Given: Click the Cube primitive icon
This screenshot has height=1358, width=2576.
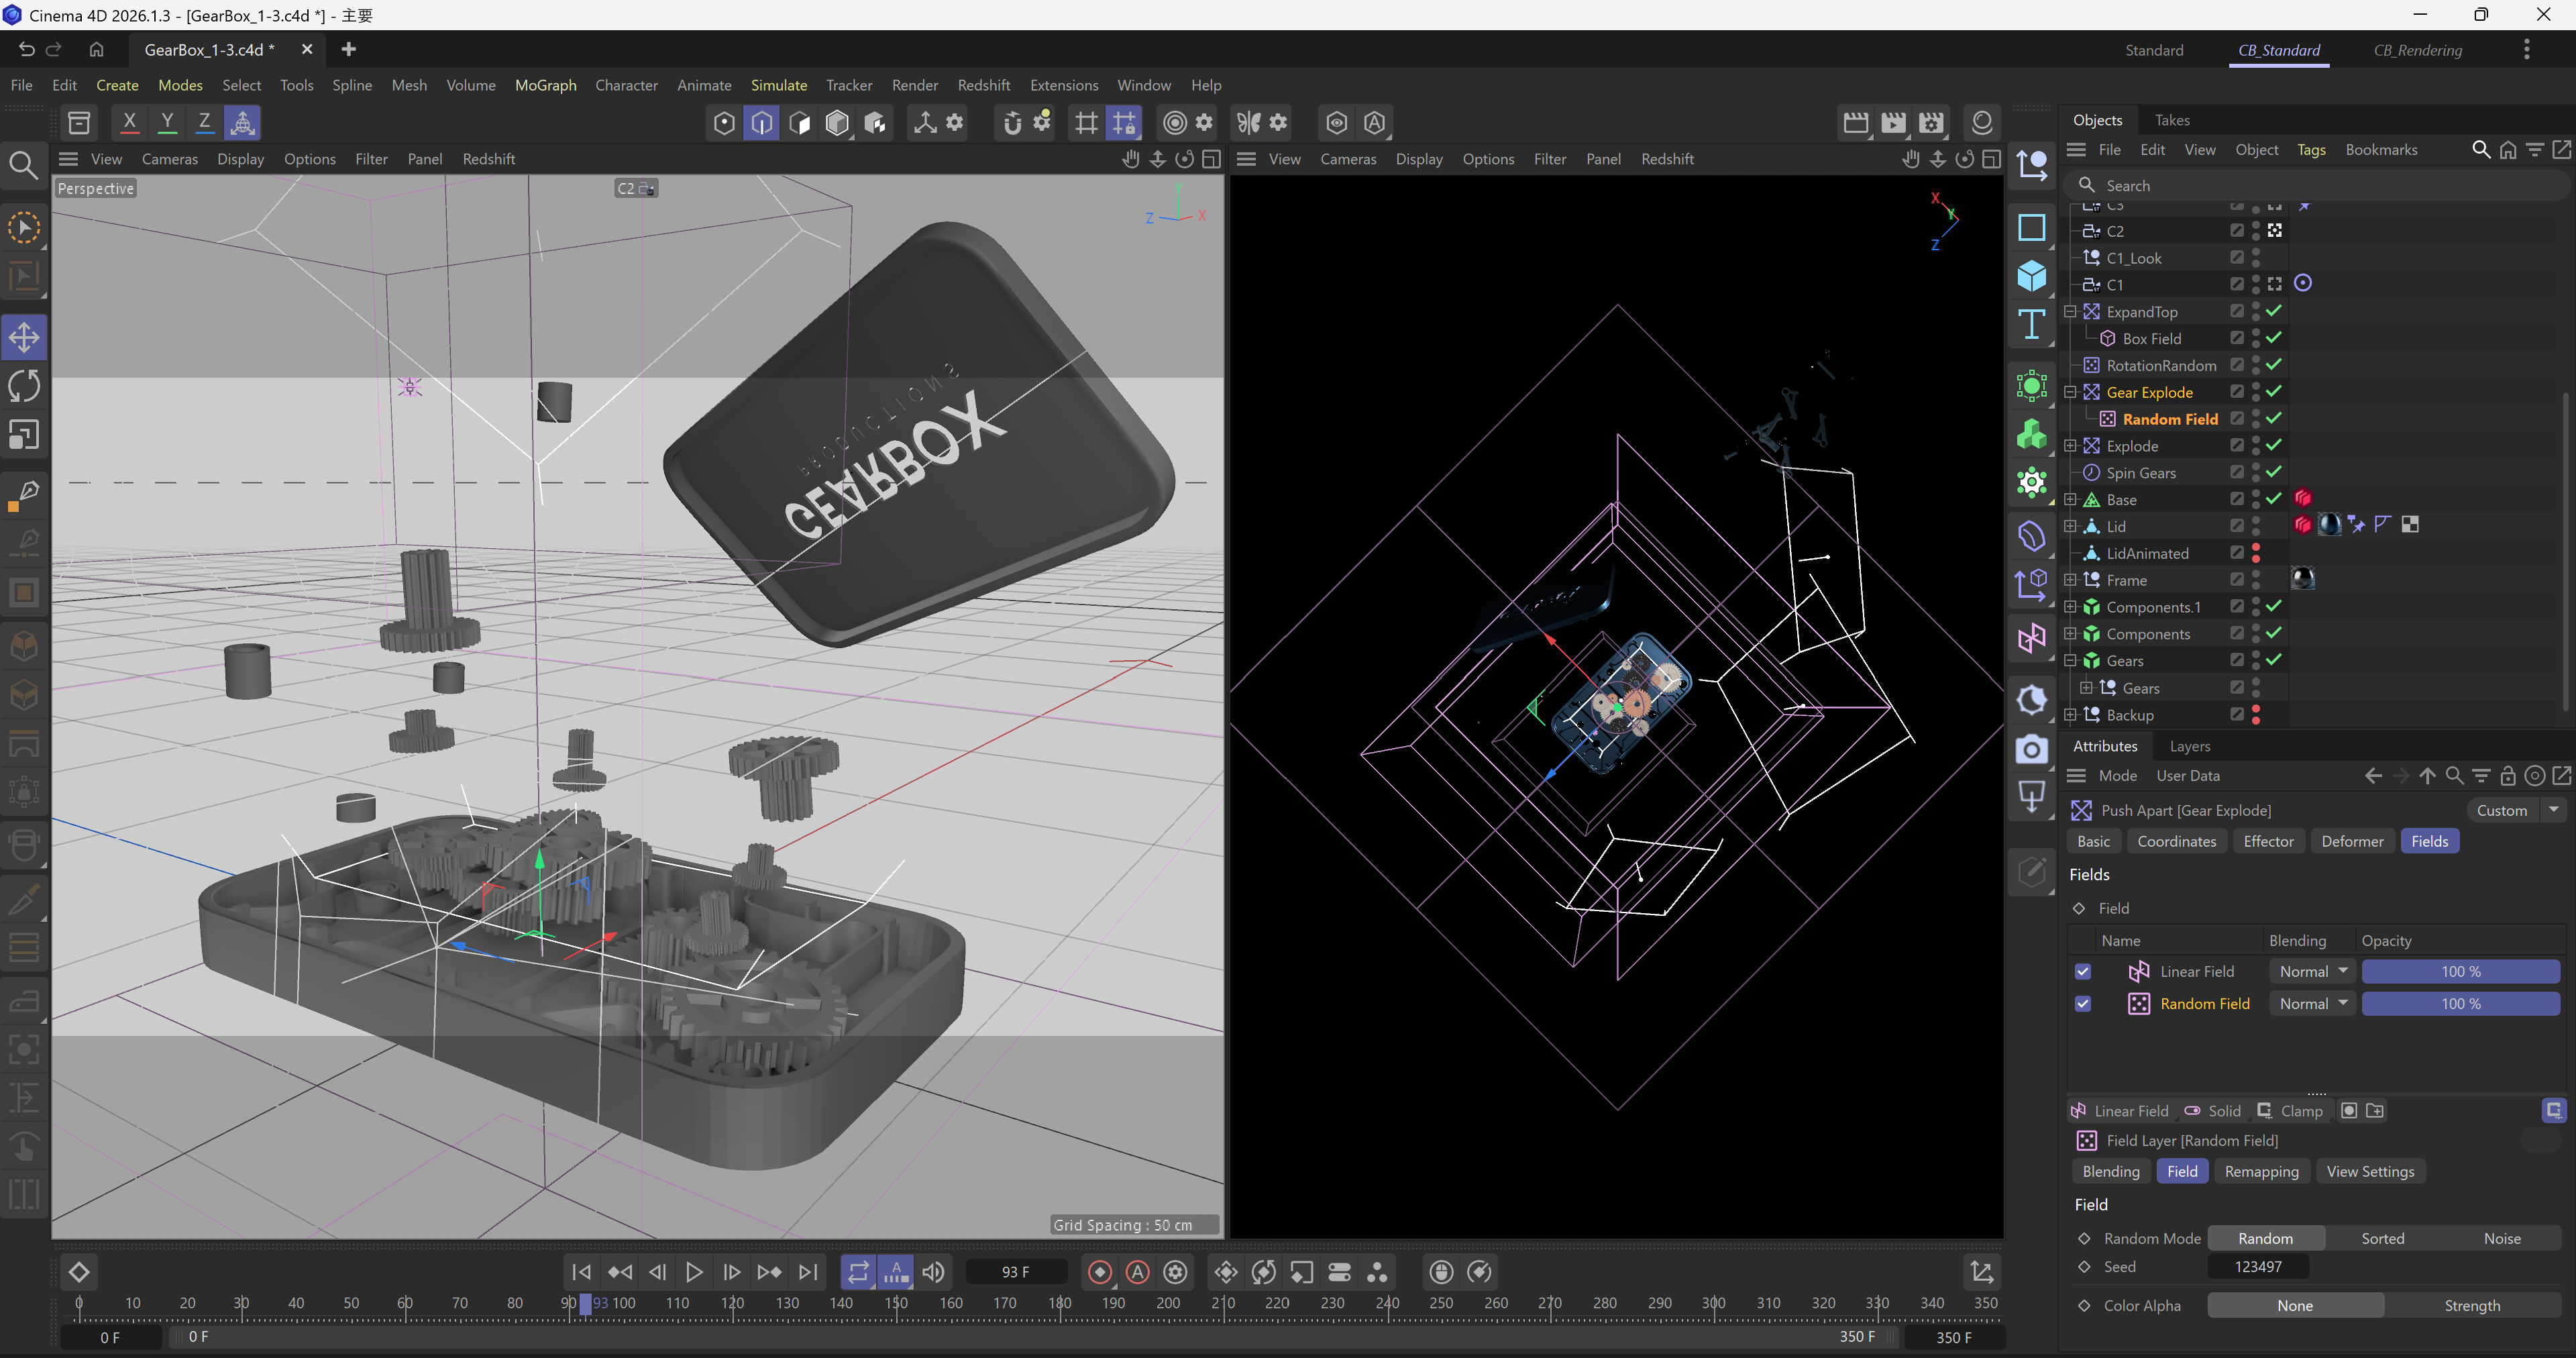Looking at the screenshot, I should tap(2031, 276).
